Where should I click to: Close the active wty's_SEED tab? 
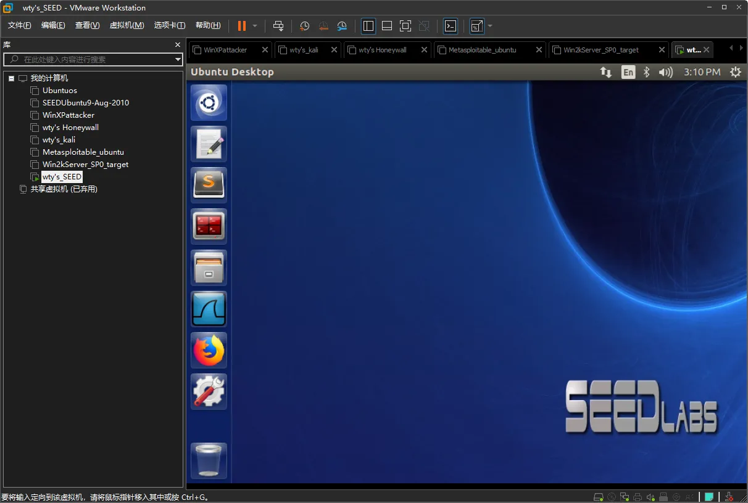[x=707, y=50]
